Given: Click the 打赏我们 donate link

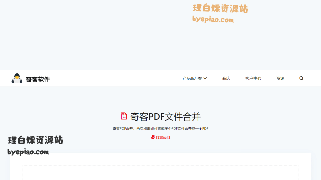Looking at the screenshot, I should [160, 137].
